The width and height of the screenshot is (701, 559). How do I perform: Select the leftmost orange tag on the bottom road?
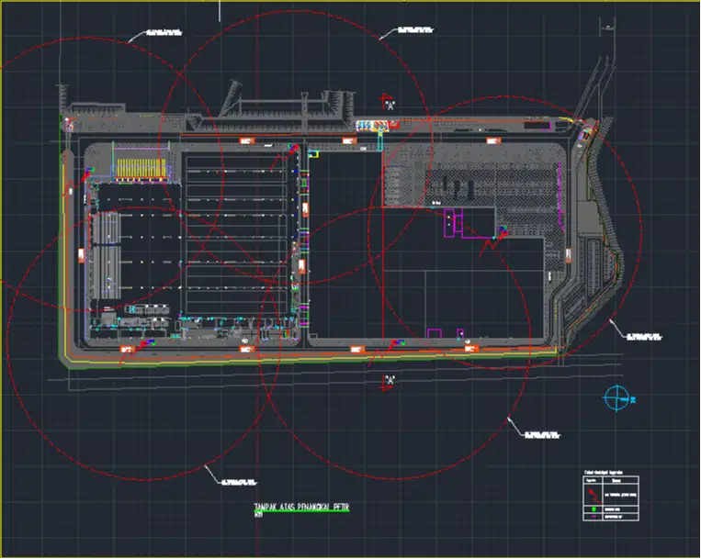128,350
